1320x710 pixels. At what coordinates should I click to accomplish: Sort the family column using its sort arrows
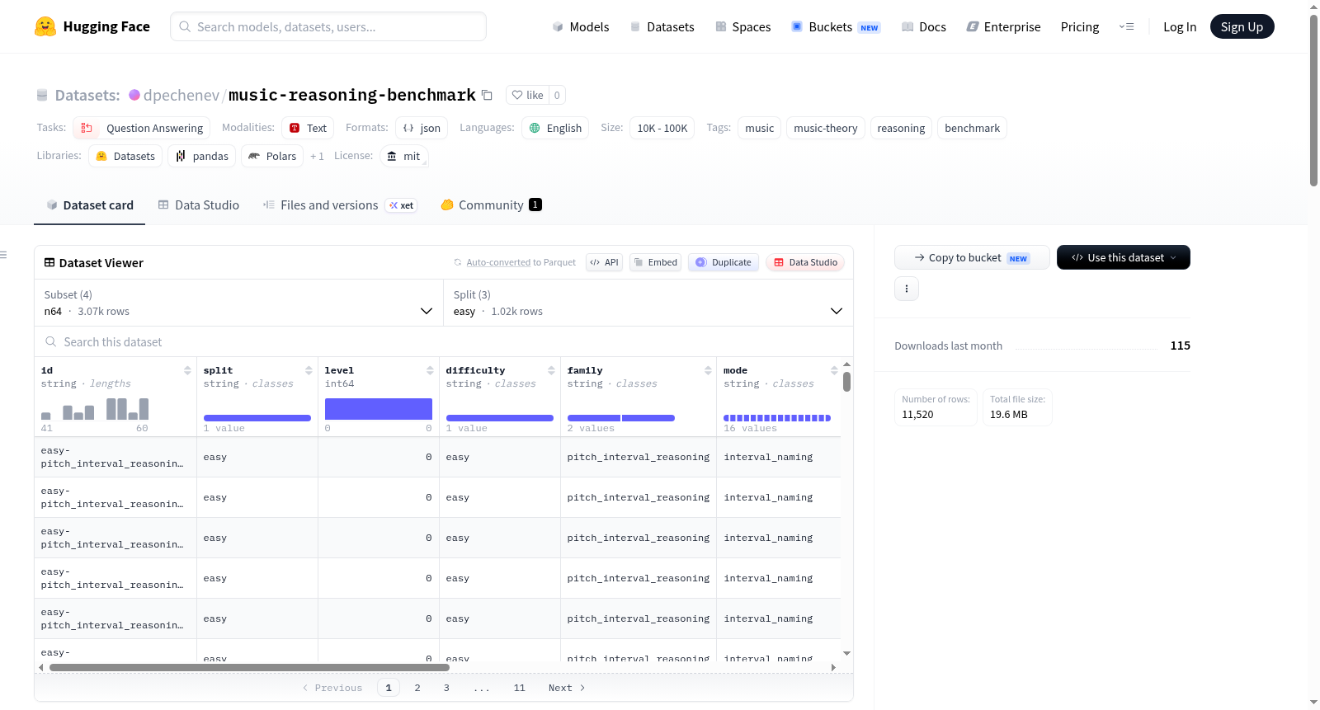point(708,370)
